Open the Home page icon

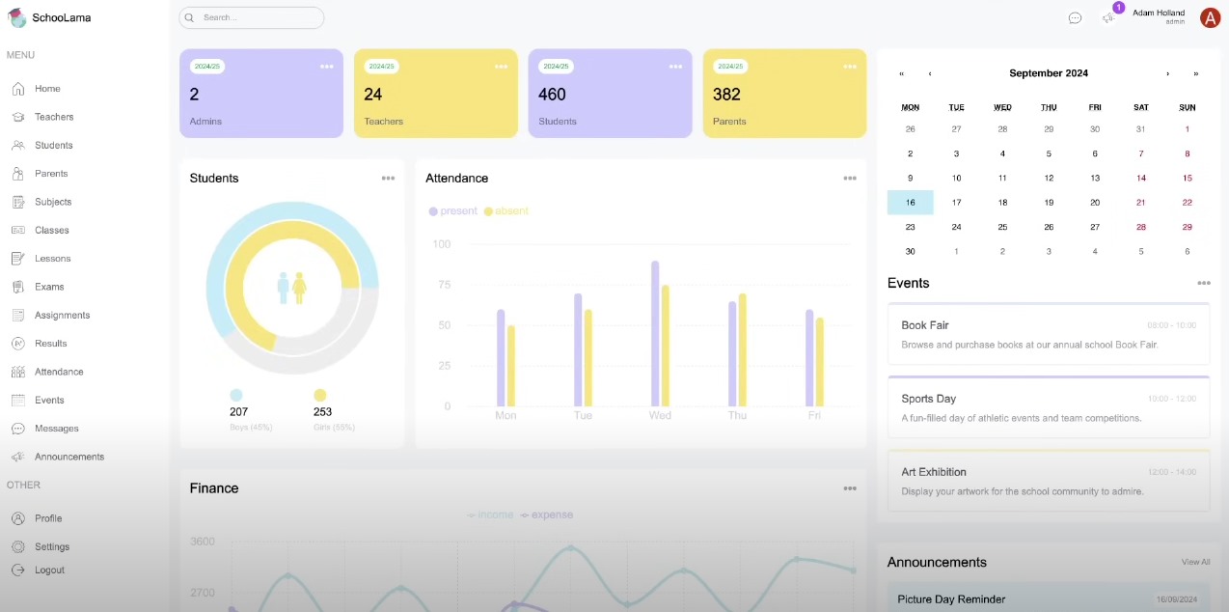pos(17,89)
